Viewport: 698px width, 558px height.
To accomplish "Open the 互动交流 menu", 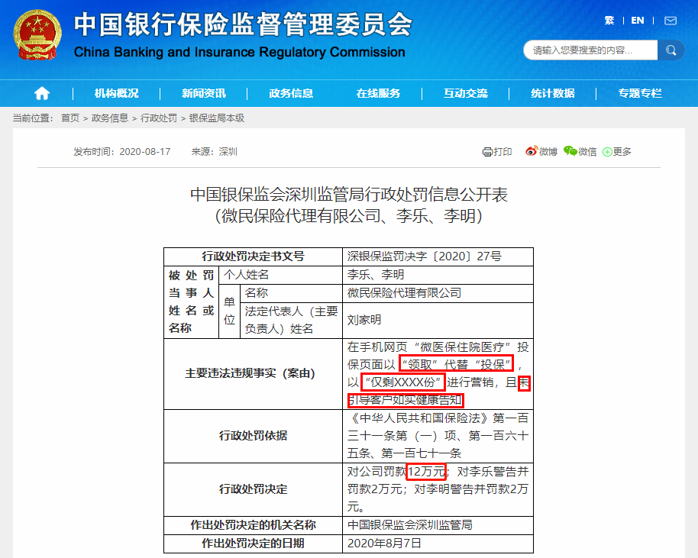I will (466, 93).
